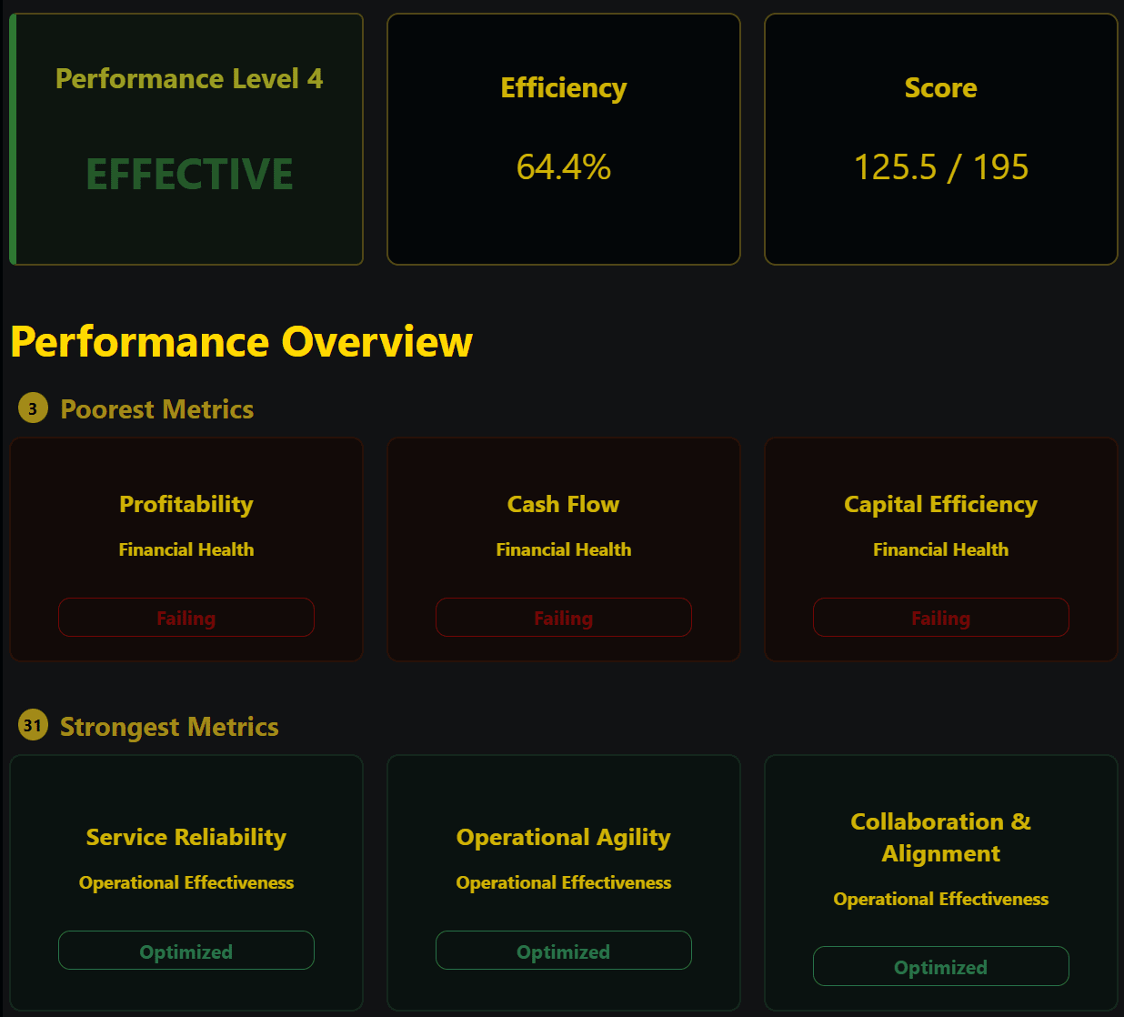This screenshot has height=1017, width=1124.
Task: Click the Failing badge under Cash Flow
Action: click(x=564, y=618)
